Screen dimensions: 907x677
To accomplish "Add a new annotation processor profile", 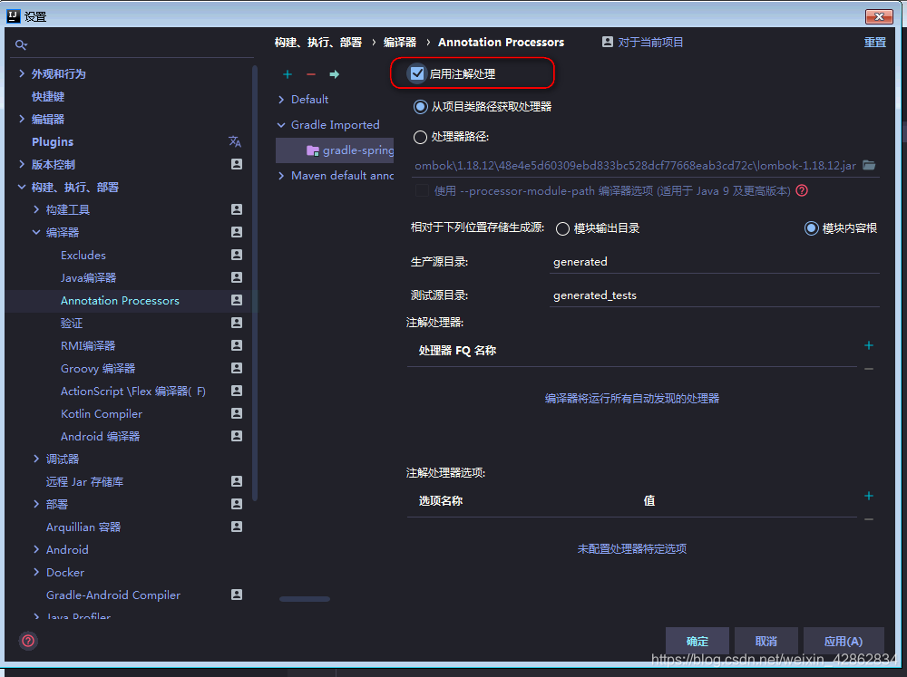I will point(288,73).
